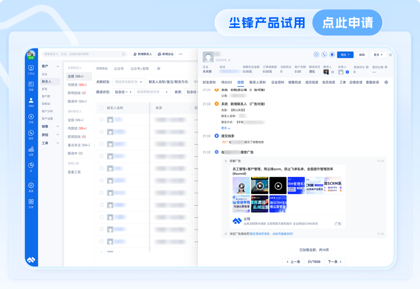Image resolution: width=420 pixels, height=289 pixels.
Task: Open the three-dots more menu beside 新增企业
Action: point(180,54)
